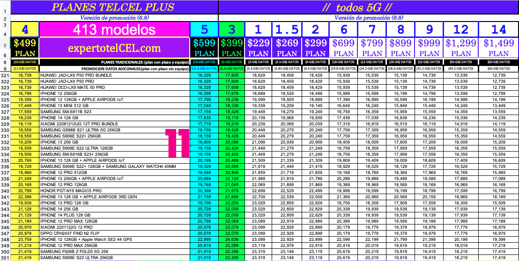The width and height of the screenshot is (519, 261).
Task: Select the $399 PLAN header cell
Action: click(232, 48)
